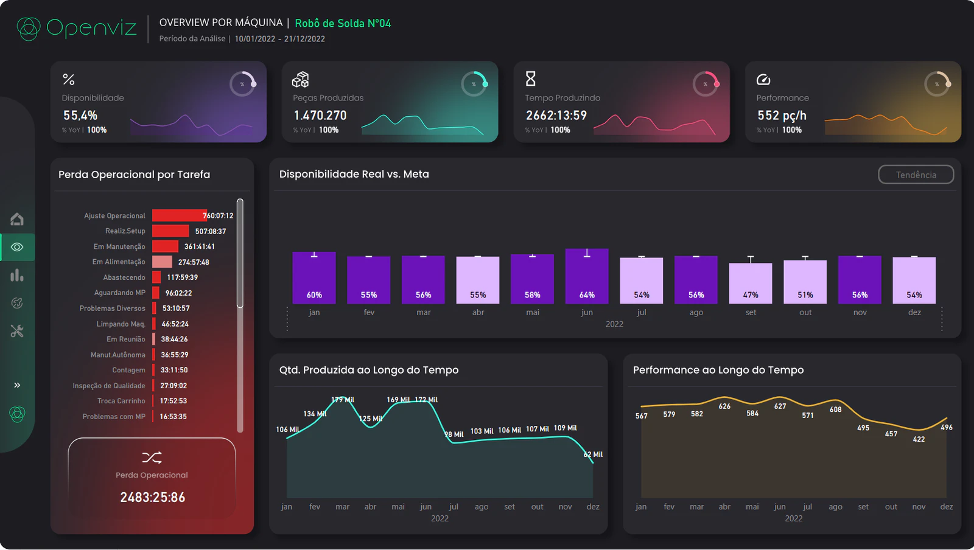974x550 pixels.
Task: Click the Tendência button
Action: (x=916, y=175)
